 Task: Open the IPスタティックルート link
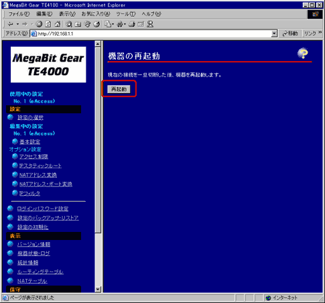point(40,166)
